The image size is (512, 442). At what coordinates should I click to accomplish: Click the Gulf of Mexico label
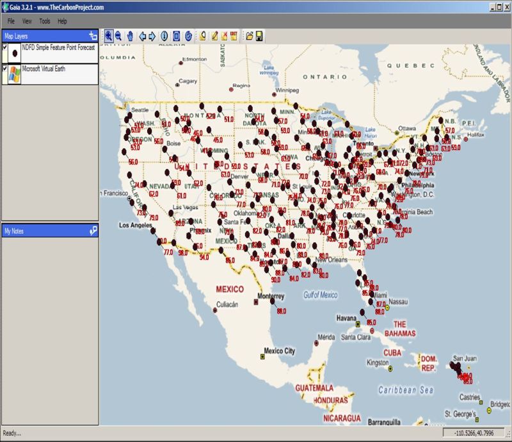pyautogui.click(x=321, y=295)
